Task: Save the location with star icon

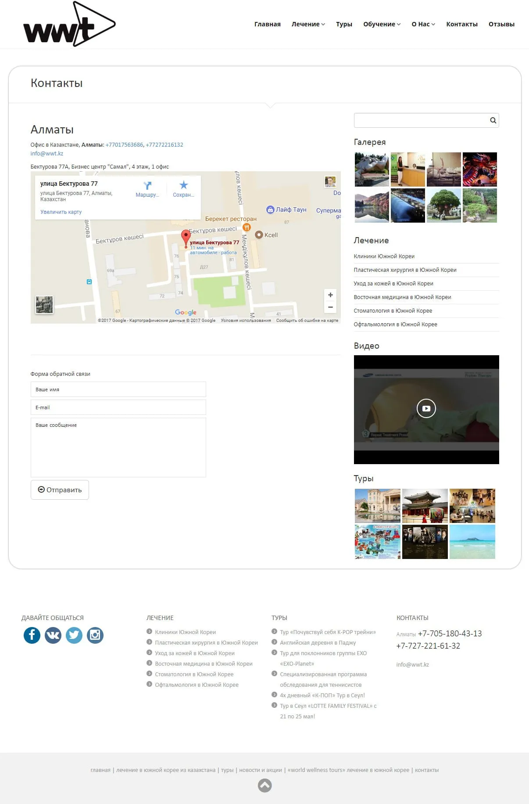Action: pyautogui.click(x=183, y=186)
